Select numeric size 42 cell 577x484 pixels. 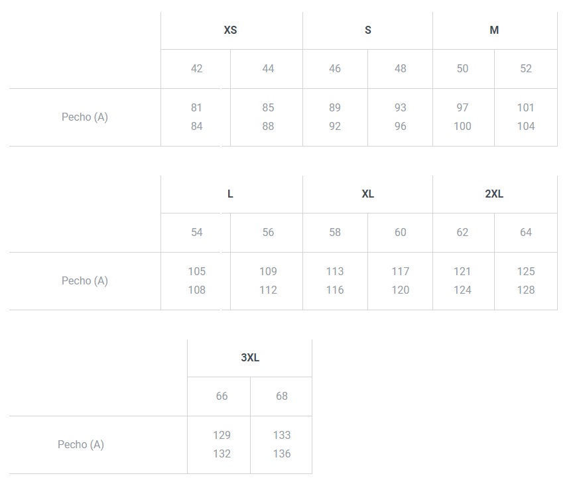click(196, 68)
